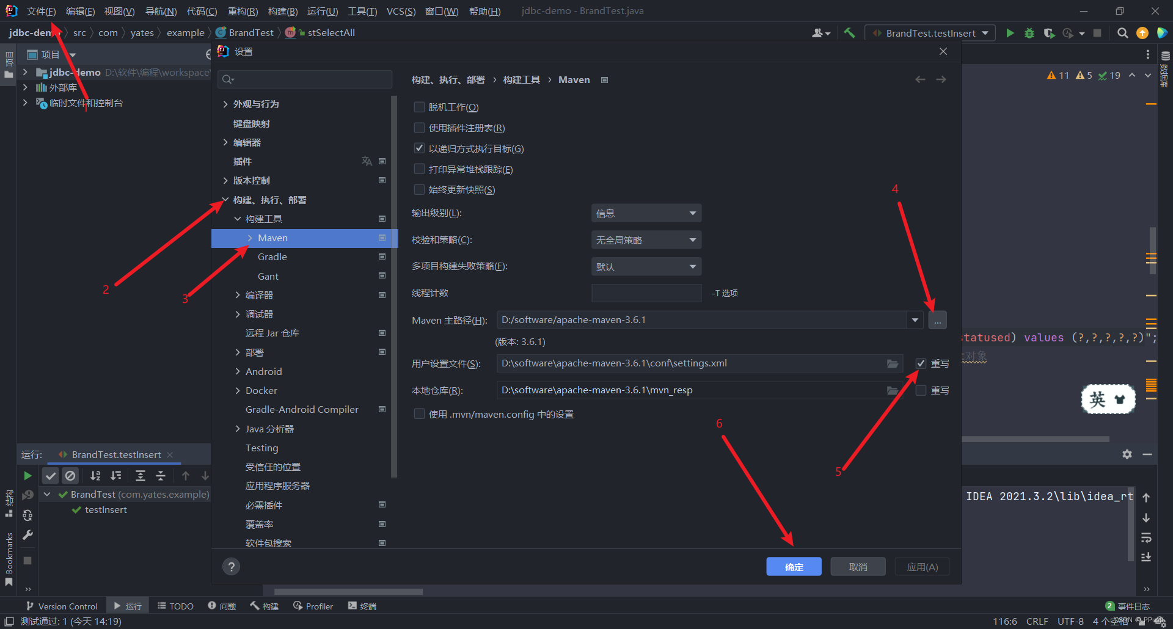This screenshot has height=629, width=1173.
Task: Open VCS(S) menu
Action: click(x=401, y=11)
